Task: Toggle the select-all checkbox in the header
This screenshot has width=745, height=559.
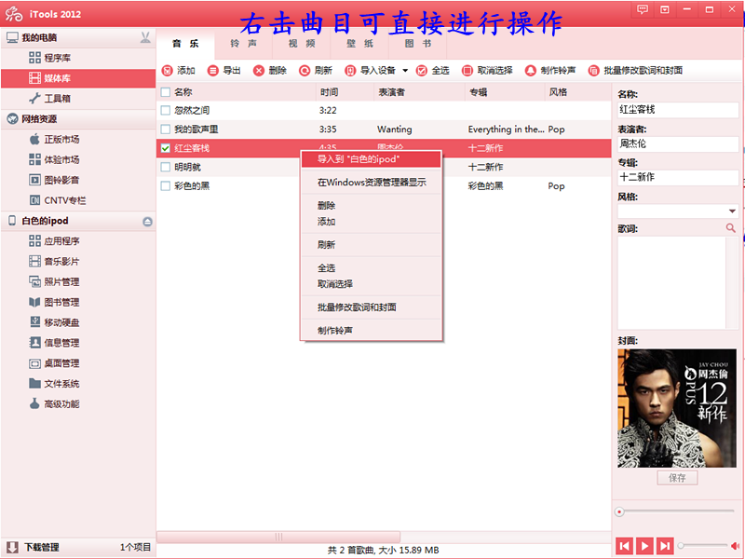Action: tap(165, 92)
